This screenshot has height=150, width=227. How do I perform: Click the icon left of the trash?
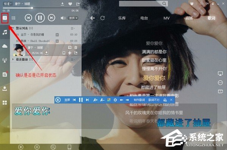pyautogui.click(x=70, y=48)
